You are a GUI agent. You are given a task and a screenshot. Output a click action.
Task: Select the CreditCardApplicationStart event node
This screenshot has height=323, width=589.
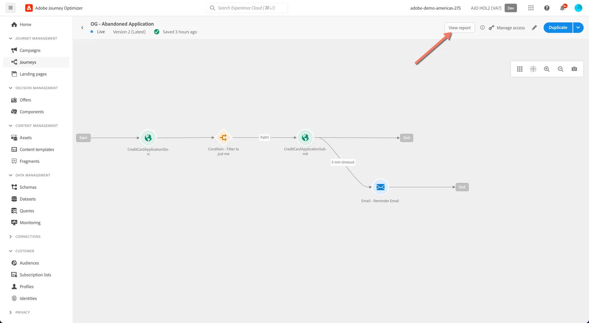pos(148,138)
